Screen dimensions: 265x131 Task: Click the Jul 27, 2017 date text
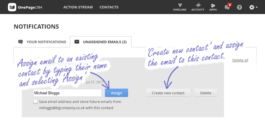pos(95,83)
